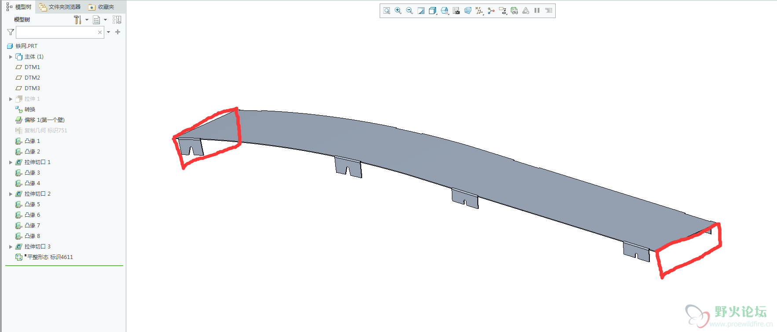This screenshot has width=777, height=332.
Task: Expand the 拉伸切口 2 node
Action: tap(11, 194)
